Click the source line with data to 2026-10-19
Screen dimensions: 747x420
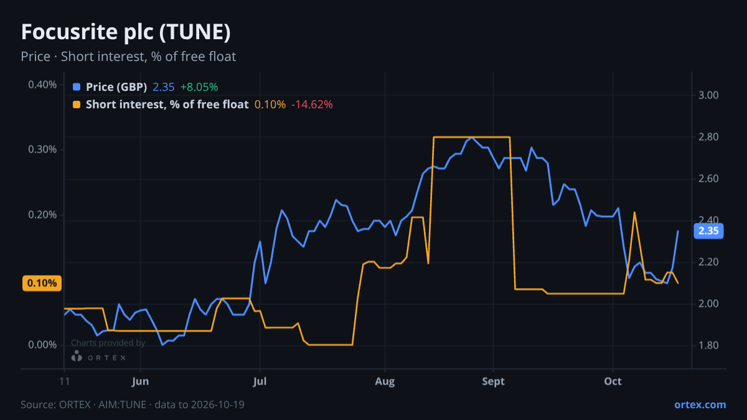click(132, 404)
